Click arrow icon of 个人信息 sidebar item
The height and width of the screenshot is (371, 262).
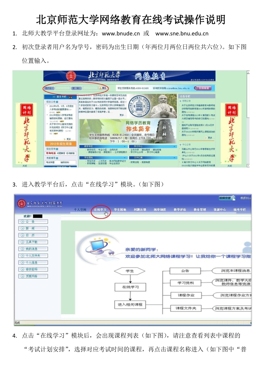pos(23,263)
